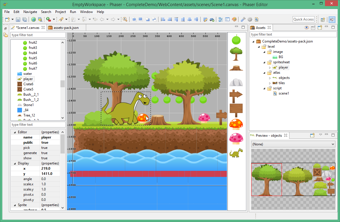Close the Preview - objects tab
Image resolution: width=340 pixels, height=222 pixels.
[286, 135]
